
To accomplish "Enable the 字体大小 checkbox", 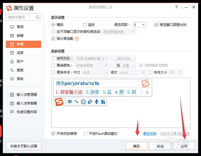I will point(150,72).
